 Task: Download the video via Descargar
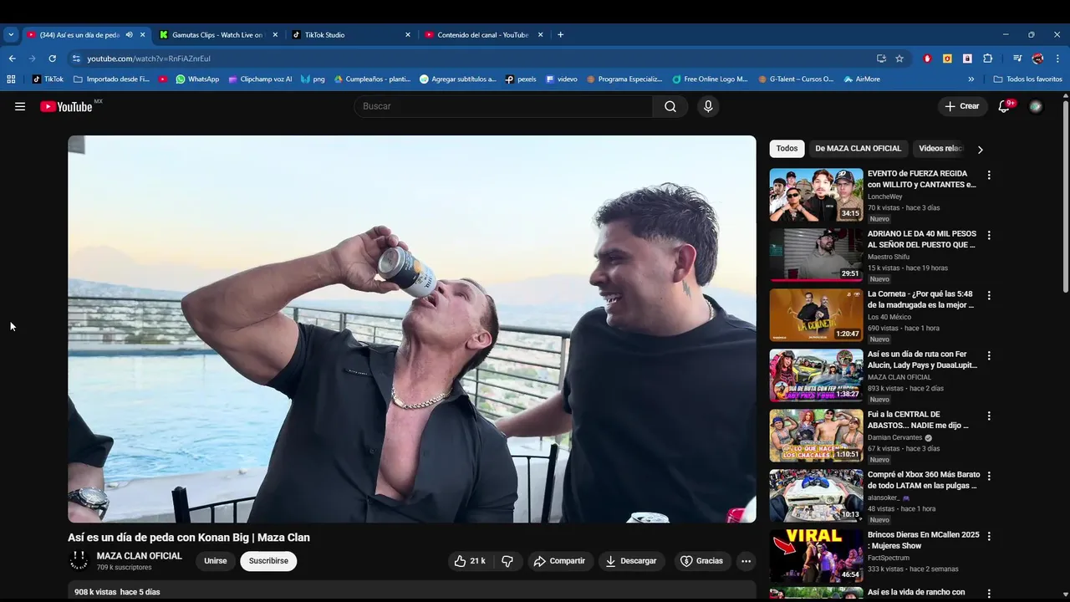pos(631,561)
